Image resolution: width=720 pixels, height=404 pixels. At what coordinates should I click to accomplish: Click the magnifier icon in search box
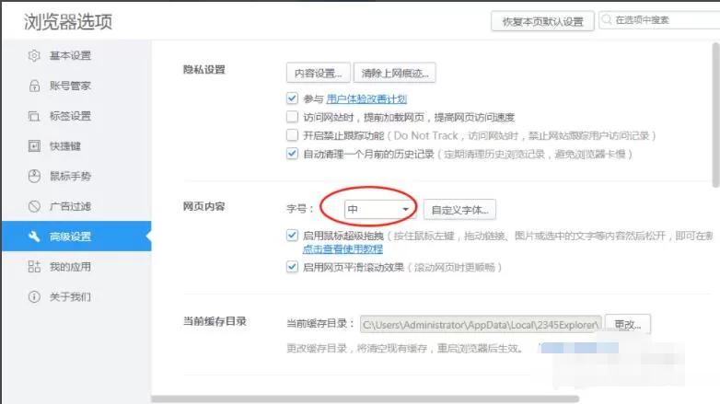[x=607, y=19]
